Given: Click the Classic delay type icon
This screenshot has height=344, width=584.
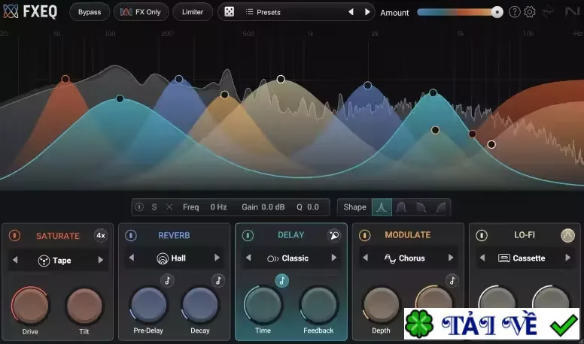Looking at the screenshot, I should tap(272, 258).
